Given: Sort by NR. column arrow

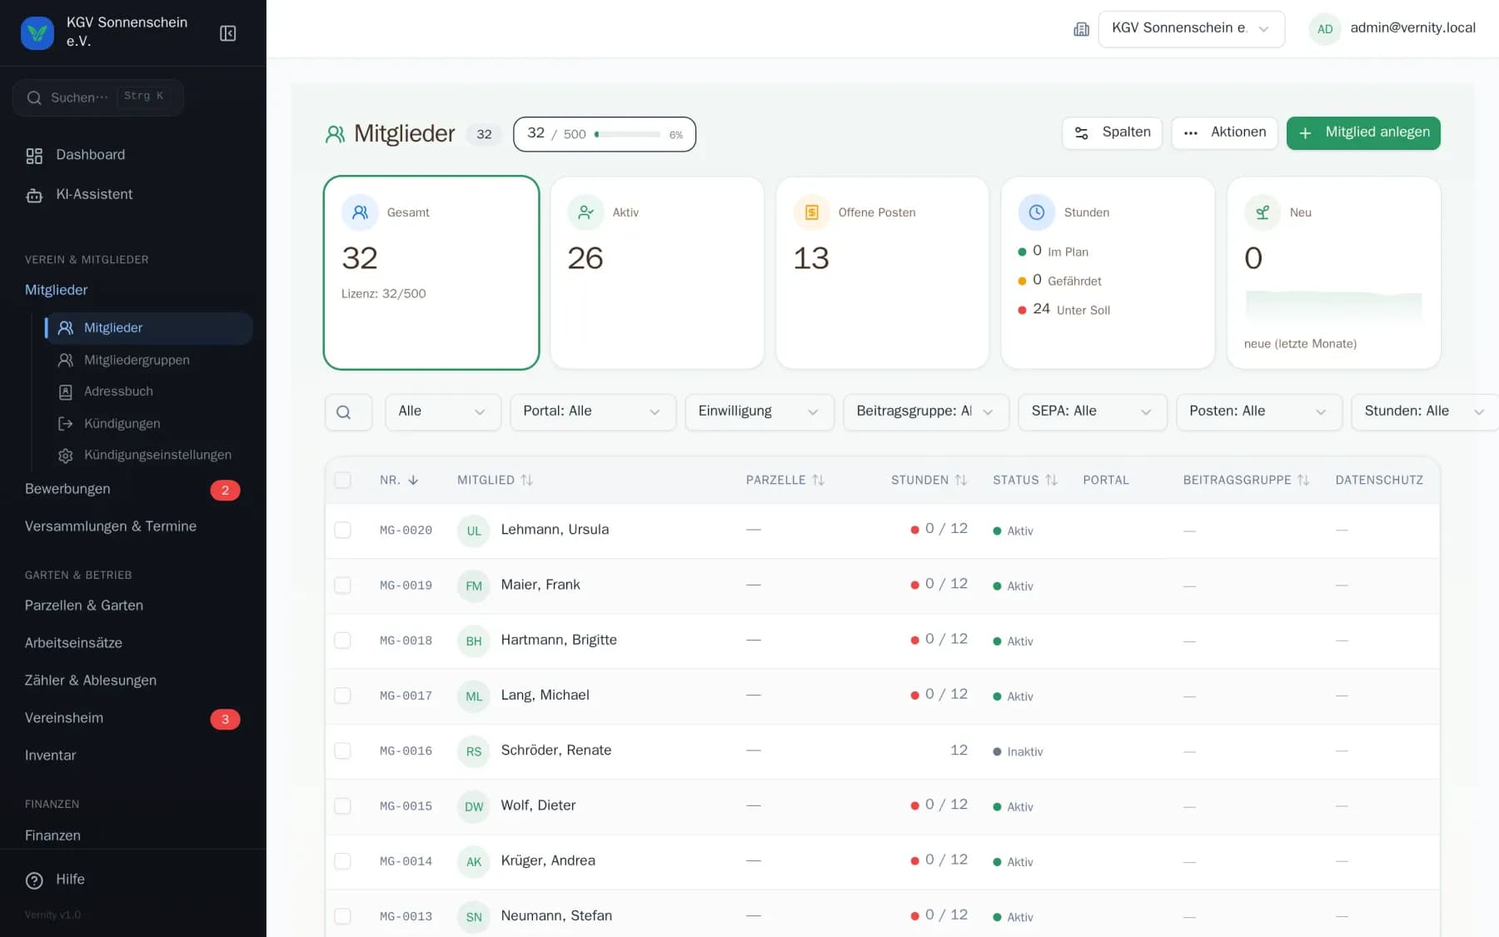Looking at the screenshot, I should point(413,481).
